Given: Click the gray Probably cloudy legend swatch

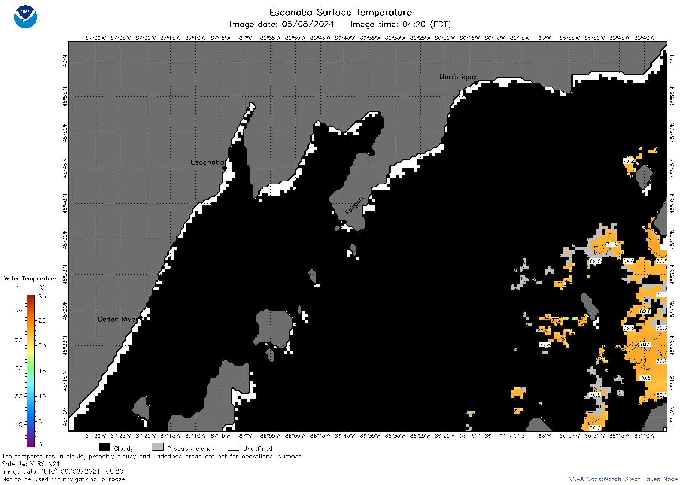Looking at the screenshot, I should [x=158, y=447].
